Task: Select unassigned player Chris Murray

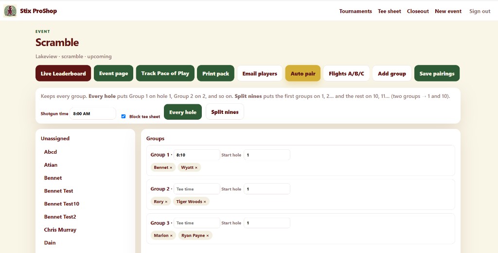Action: 60,230
